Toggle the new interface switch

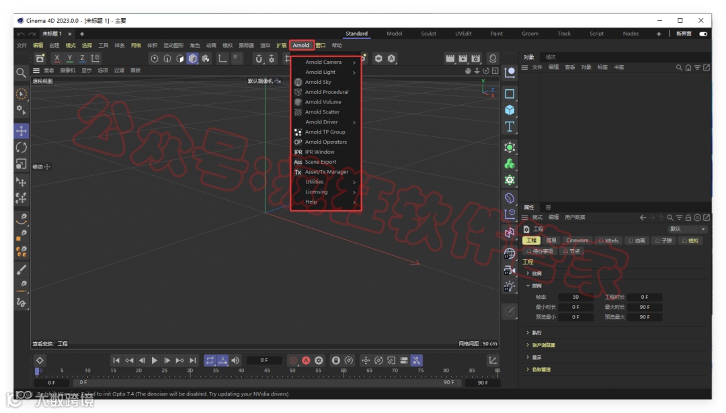click(x=703, y=34)
